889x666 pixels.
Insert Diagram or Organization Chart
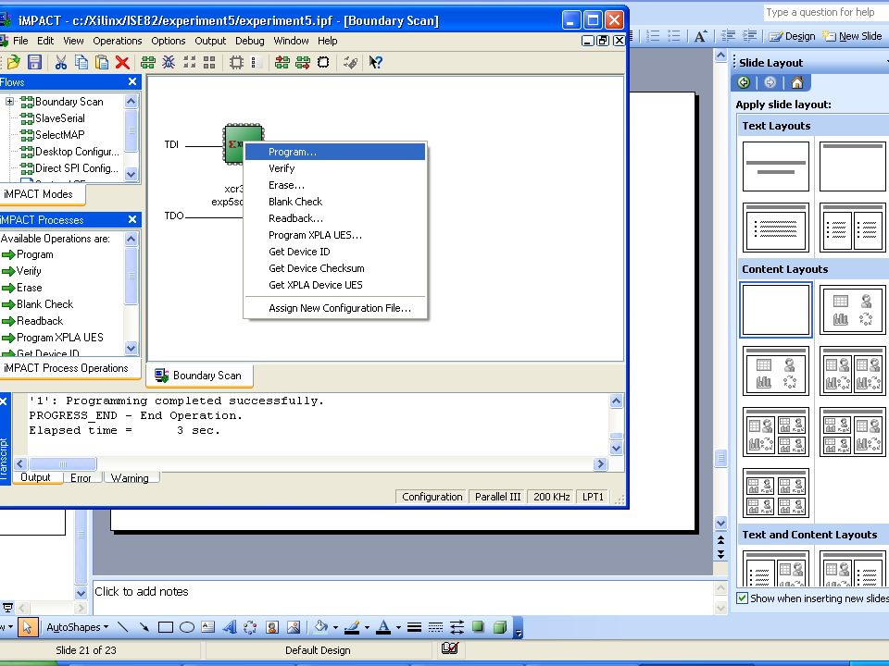250,627
